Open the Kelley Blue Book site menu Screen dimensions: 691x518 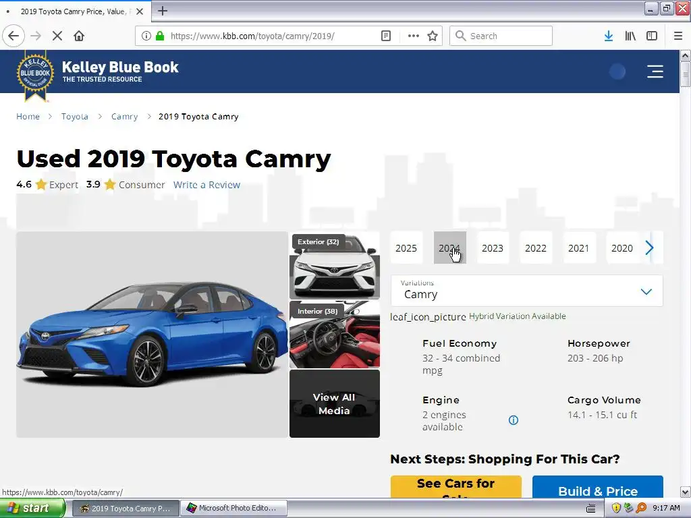tap(655, 71)
